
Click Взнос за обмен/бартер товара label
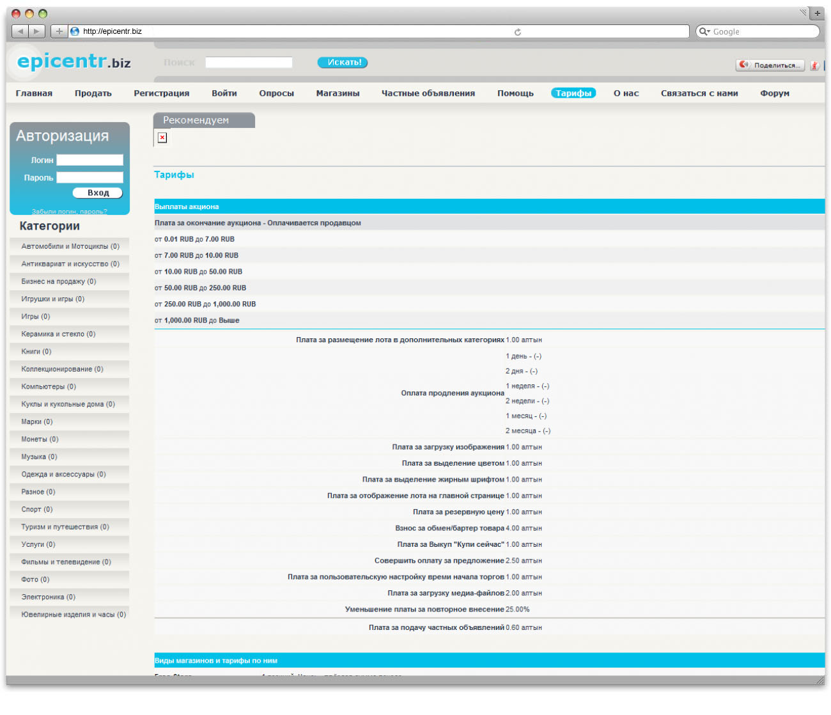tap(450, 528)
